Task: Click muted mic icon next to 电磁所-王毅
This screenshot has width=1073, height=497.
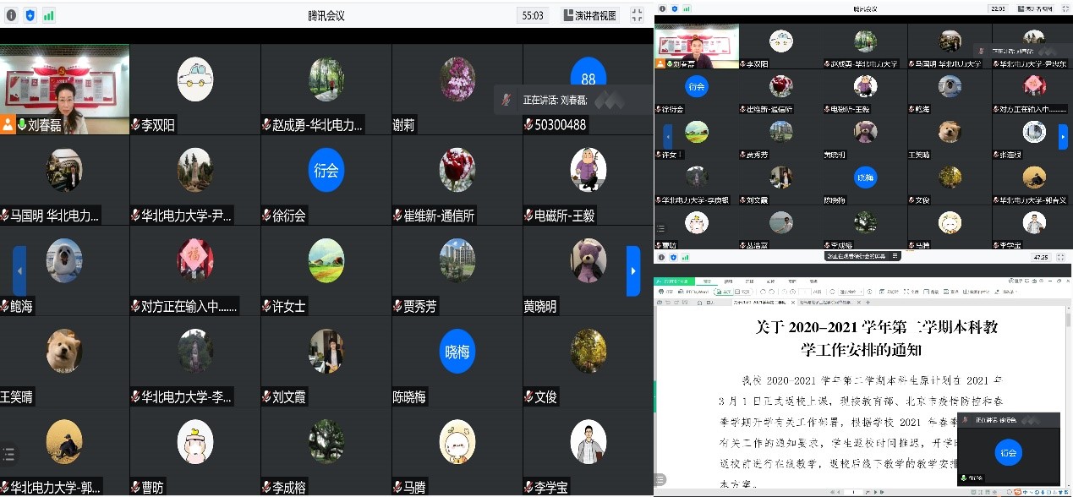Action: pyautogui.click(x=528, y=216)
